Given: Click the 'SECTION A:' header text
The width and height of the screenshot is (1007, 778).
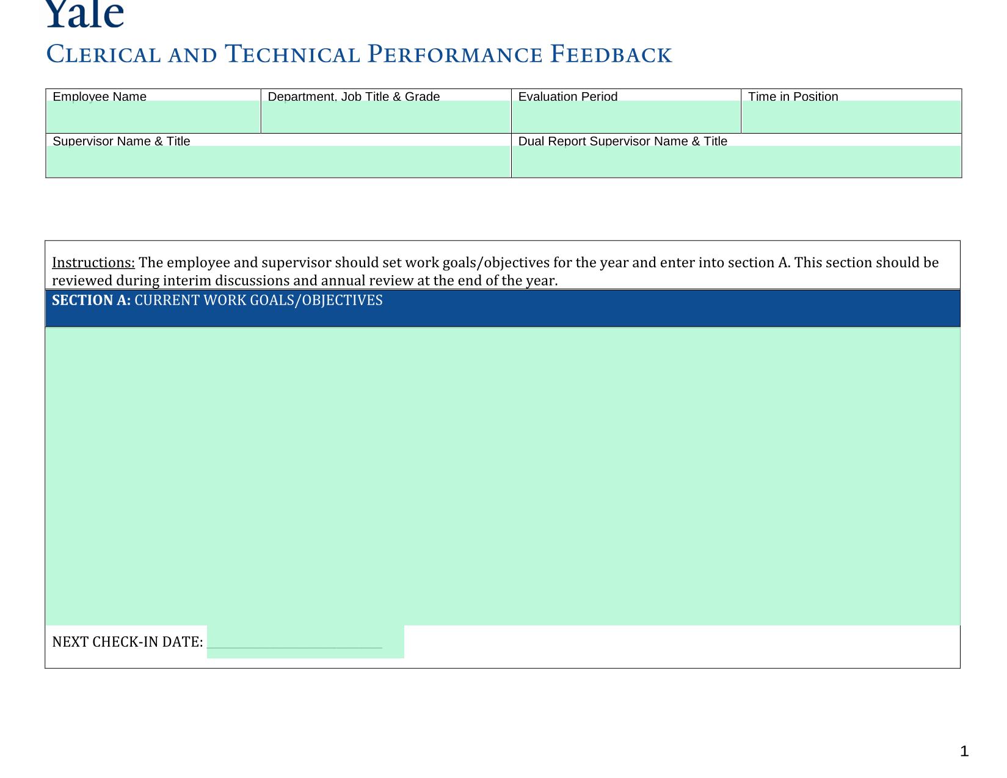Looking at the screenshot, I should click(92, 300).
